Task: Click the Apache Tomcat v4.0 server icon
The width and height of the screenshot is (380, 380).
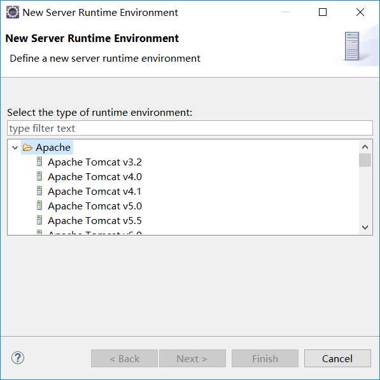Action: 39,176
